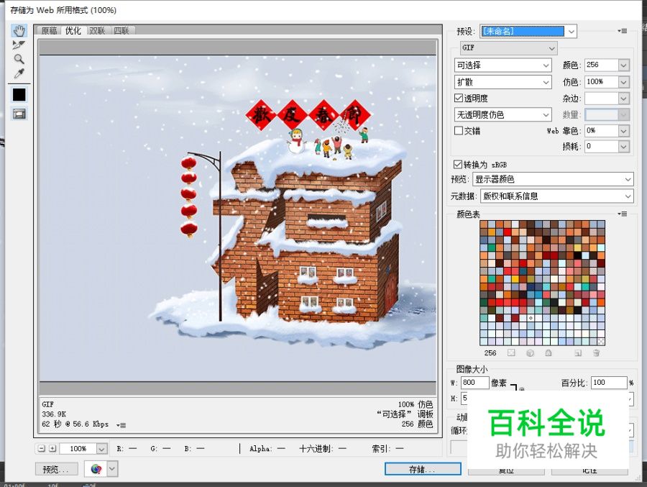Click the delete color trash icon
647x487 pixels.
pos(596,352)
